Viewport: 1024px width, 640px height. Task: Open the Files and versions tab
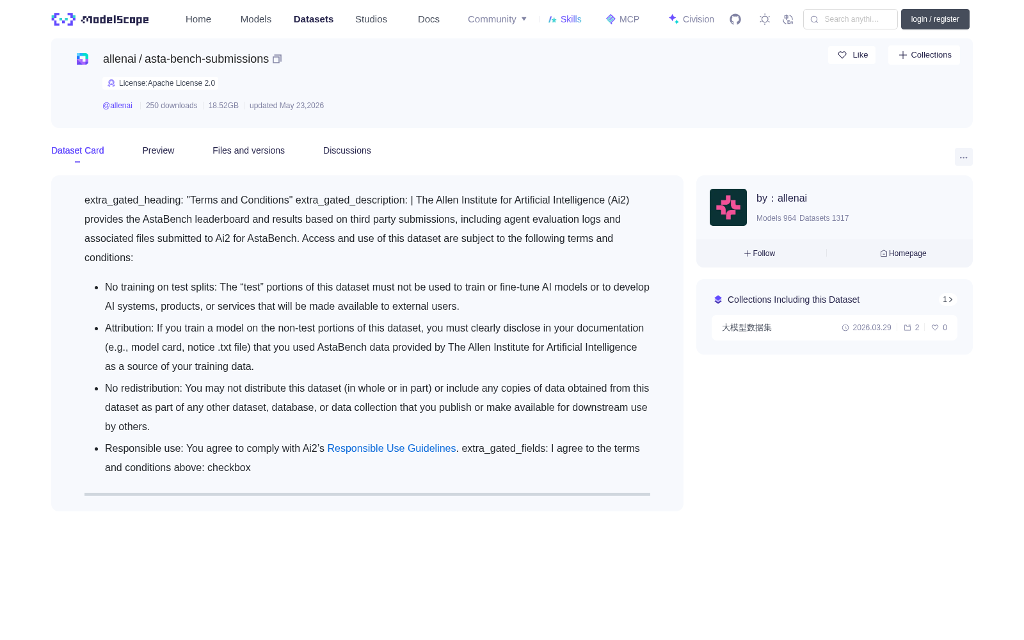(x=248, y=150)
